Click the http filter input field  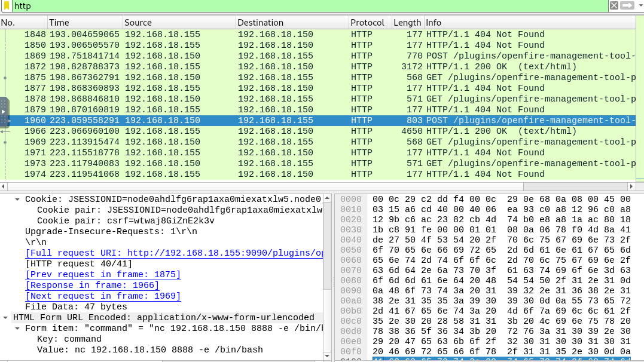(x=310, y=6)
